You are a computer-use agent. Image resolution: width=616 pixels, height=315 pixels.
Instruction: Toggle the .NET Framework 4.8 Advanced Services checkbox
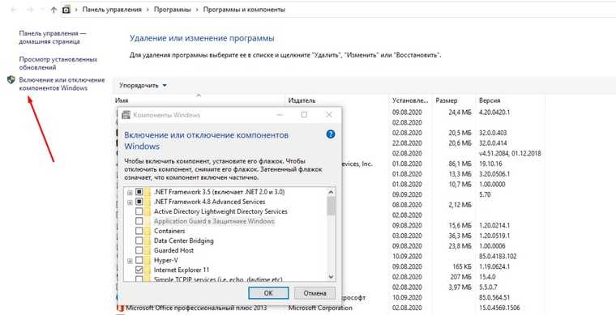(139, 202)
